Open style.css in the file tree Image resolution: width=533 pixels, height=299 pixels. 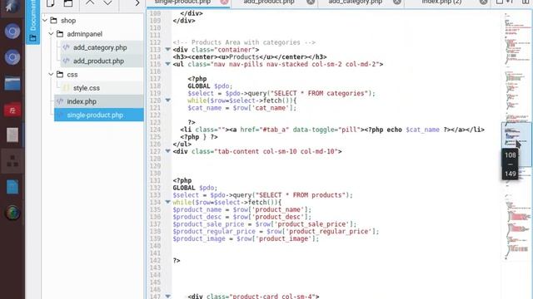(87, 88)
